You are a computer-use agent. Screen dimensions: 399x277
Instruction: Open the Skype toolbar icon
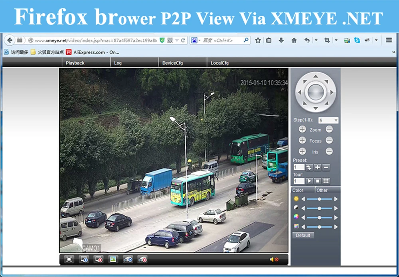tap(357, 40)
